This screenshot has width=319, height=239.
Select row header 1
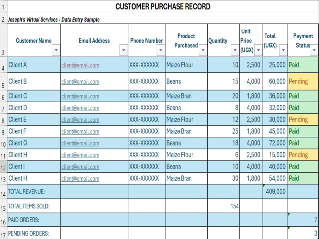(3, 6)
